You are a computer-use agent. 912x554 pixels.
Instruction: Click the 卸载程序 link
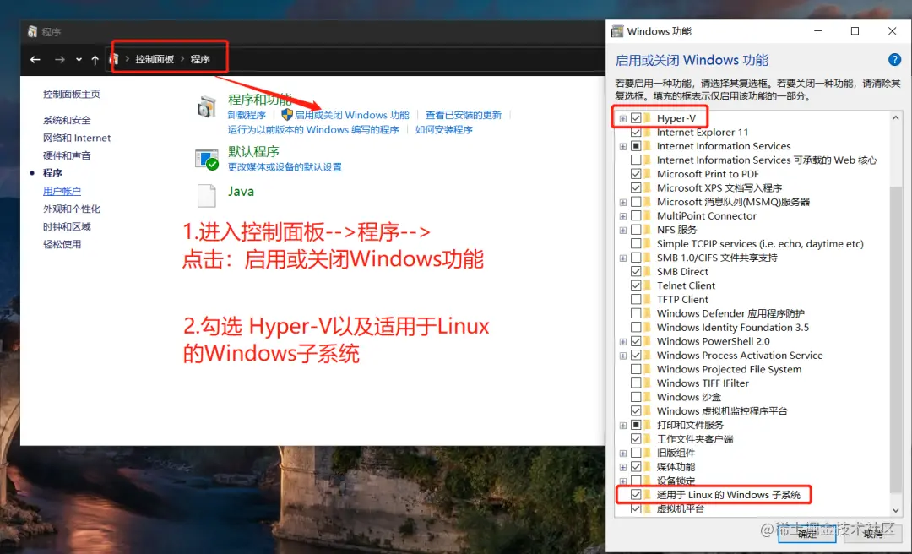(x=247, y=115)
